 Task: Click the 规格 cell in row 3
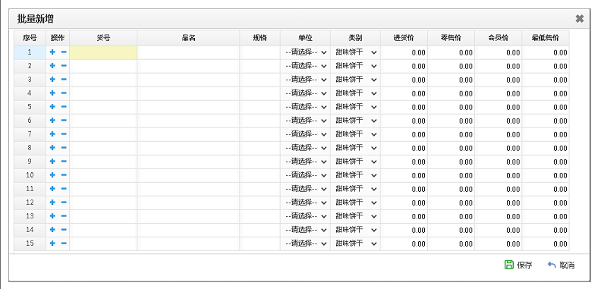tap(260, 80)
